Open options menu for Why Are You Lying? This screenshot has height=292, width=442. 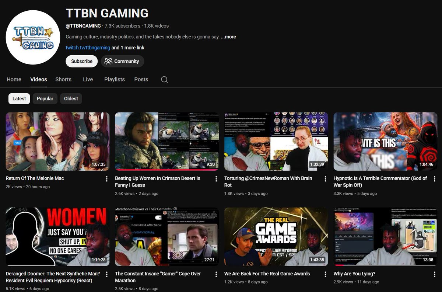pos(435,274)
